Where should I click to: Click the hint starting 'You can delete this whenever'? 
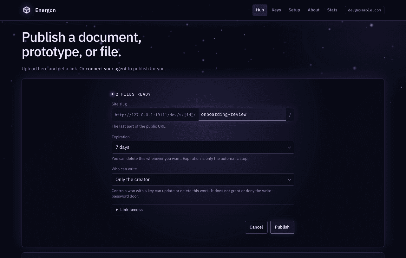[180, 159]
